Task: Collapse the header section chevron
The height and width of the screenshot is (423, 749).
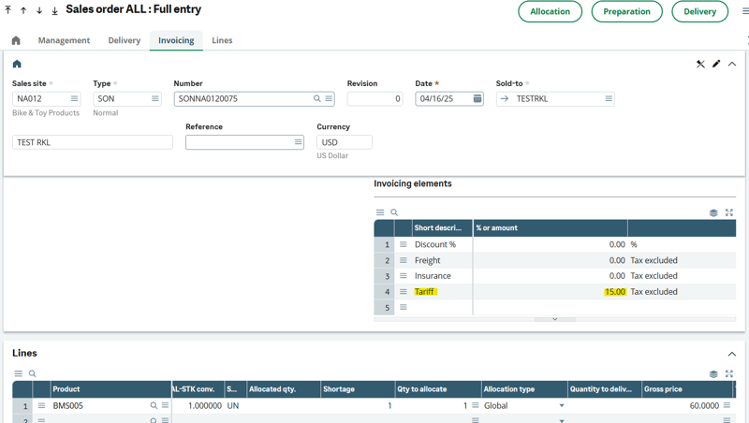Action: pyautogui.click(x=732, y=64)
